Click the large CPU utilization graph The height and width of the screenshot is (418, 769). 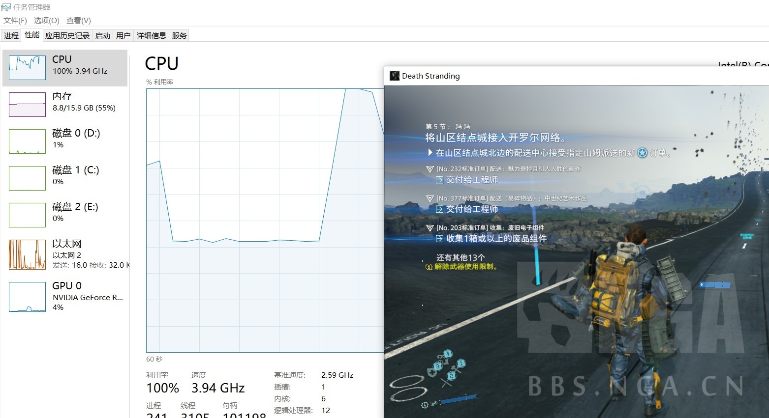point(265,221)
